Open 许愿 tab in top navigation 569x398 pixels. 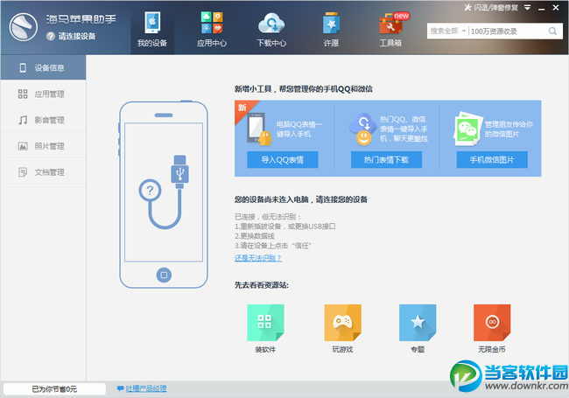pyautogui.click(x=331, y=29)
